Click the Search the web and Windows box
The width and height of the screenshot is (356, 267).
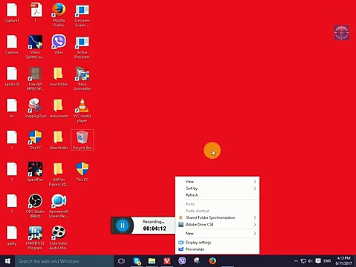64,261
